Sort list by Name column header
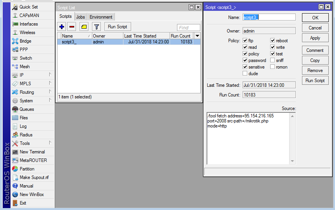Viewport: 335px width, 210px height. click(x=76, y=36)
